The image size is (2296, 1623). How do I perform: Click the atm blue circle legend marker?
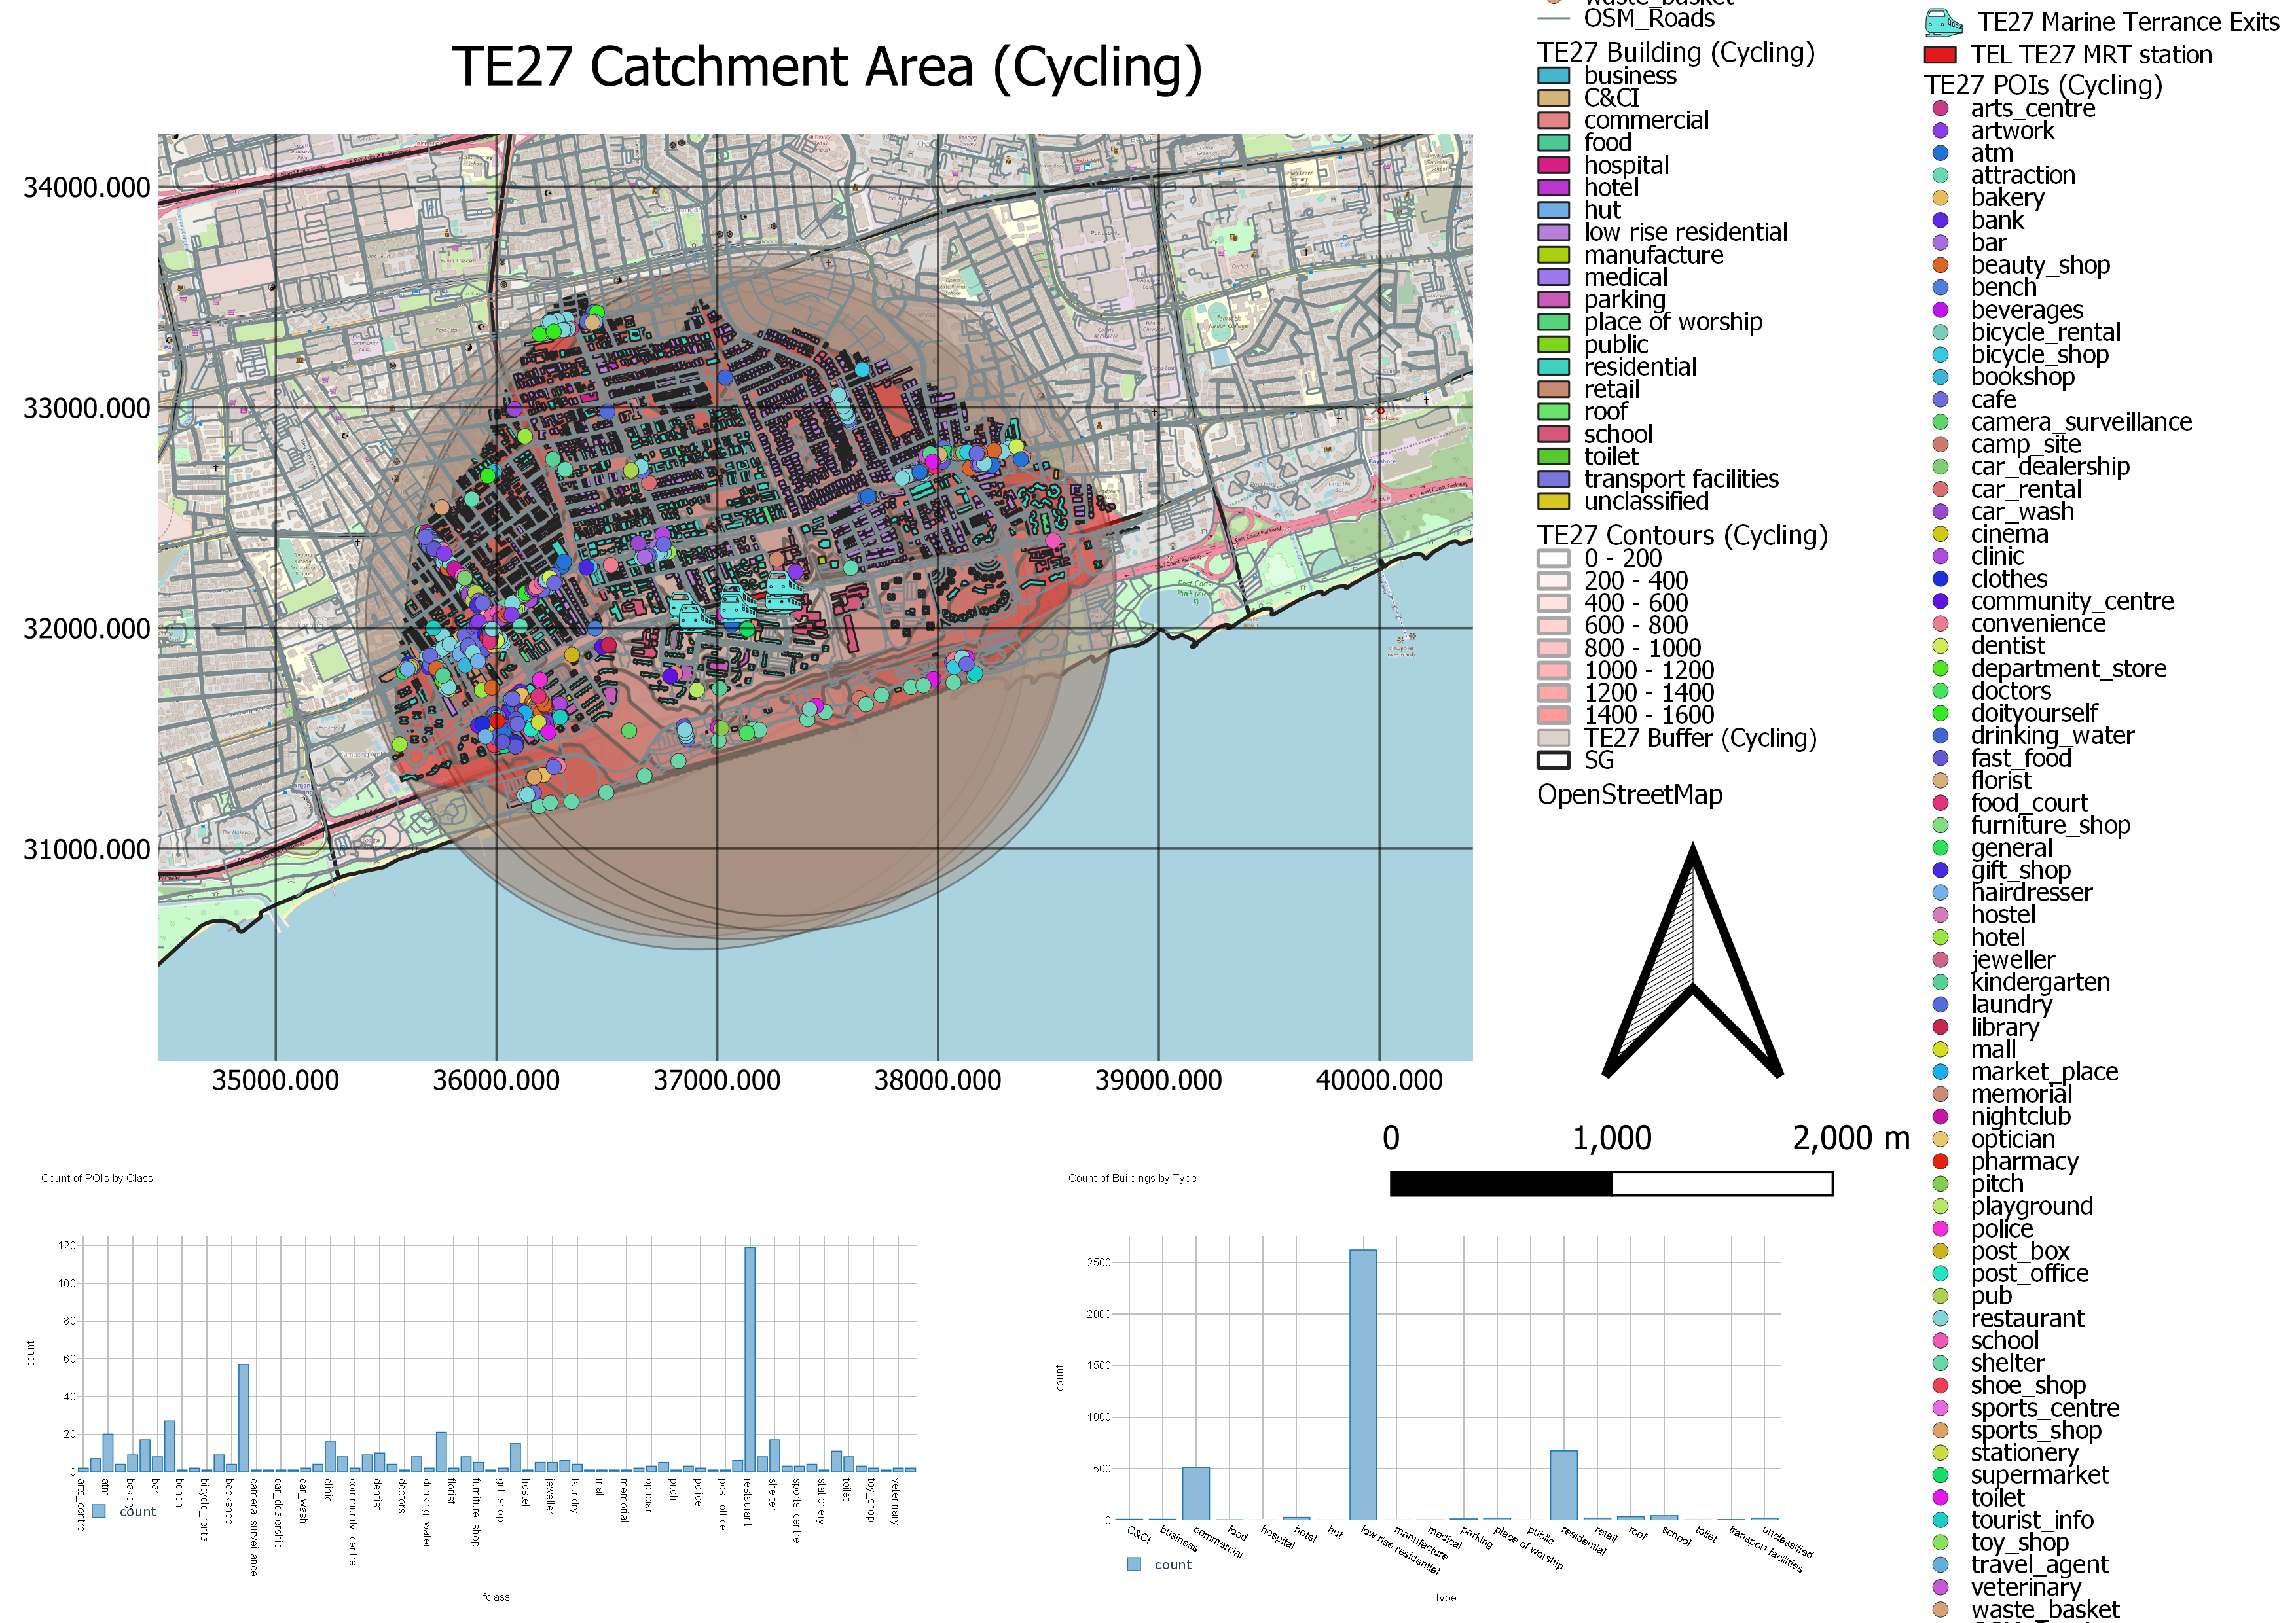click(1941, 153)
